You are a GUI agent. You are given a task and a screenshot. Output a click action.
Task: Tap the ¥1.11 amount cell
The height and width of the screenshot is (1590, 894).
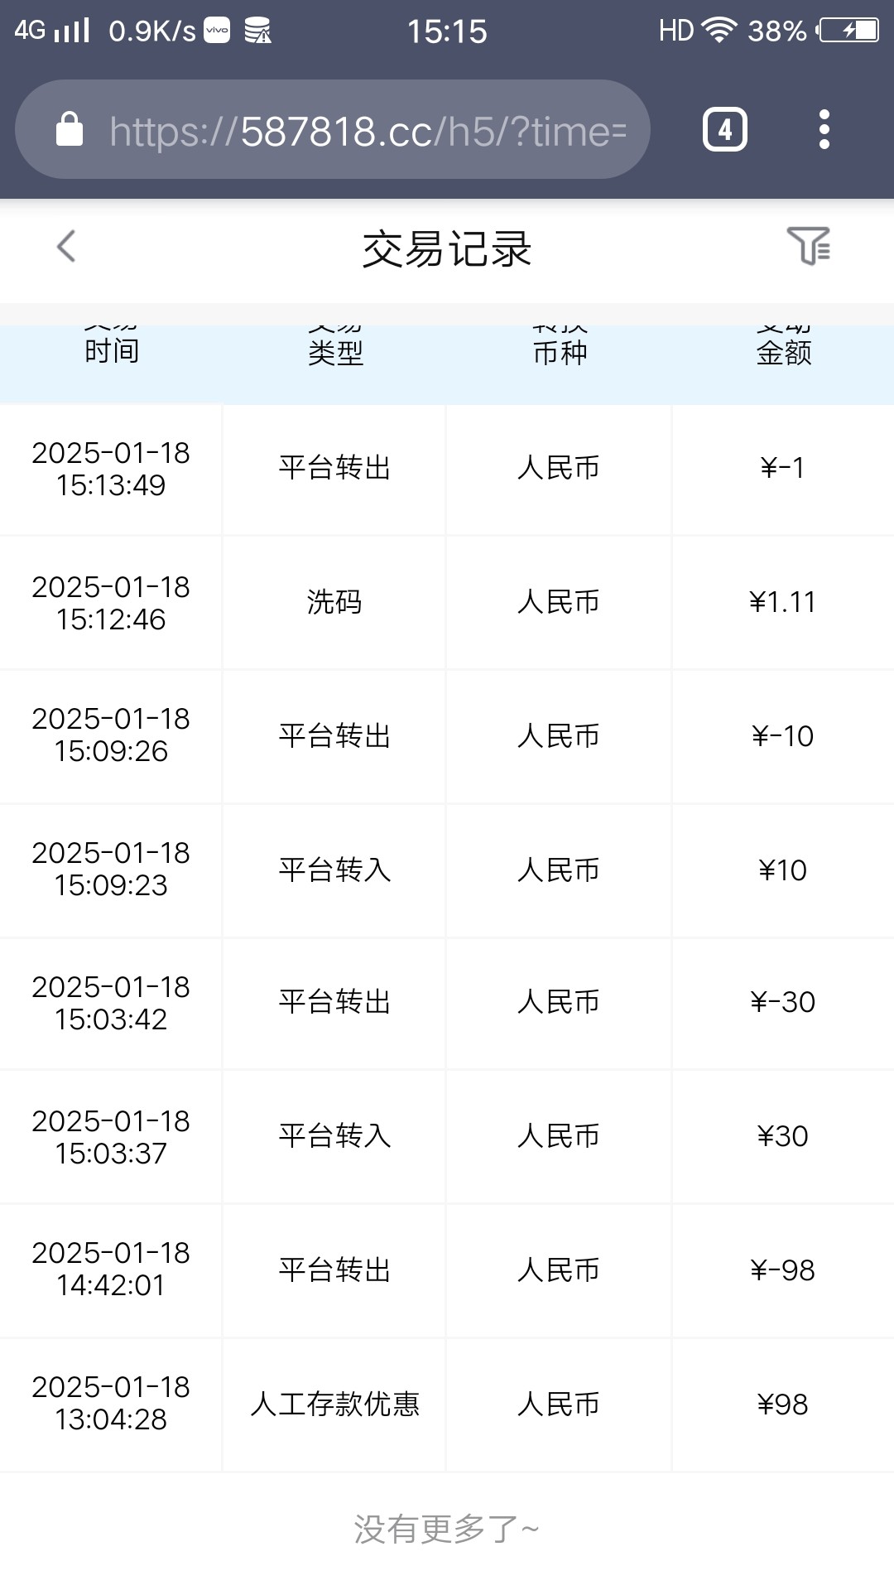[x=782, y=602]
